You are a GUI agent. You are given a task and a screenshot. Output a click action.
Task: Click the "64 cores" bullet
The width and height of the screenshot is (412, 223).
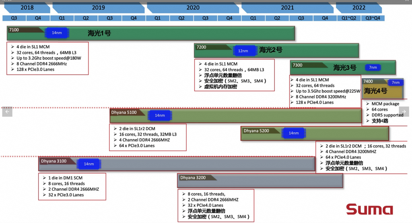pyautogui.click(x=379, y=110)
